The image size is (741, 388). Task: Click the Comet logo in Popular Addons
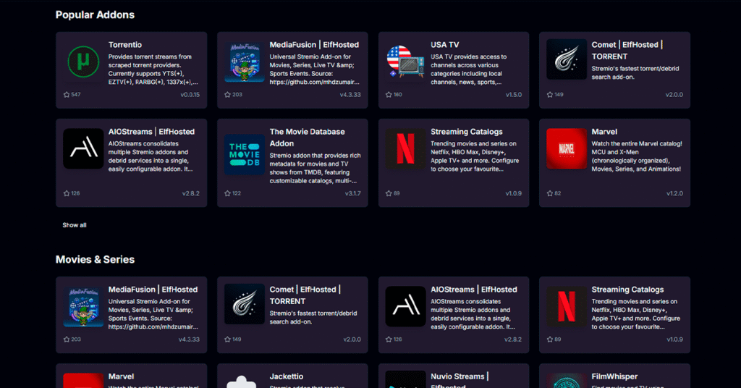tap(567, 59)
